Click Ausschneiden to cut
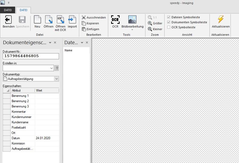 pyautogui.click(x=94, y=17)
